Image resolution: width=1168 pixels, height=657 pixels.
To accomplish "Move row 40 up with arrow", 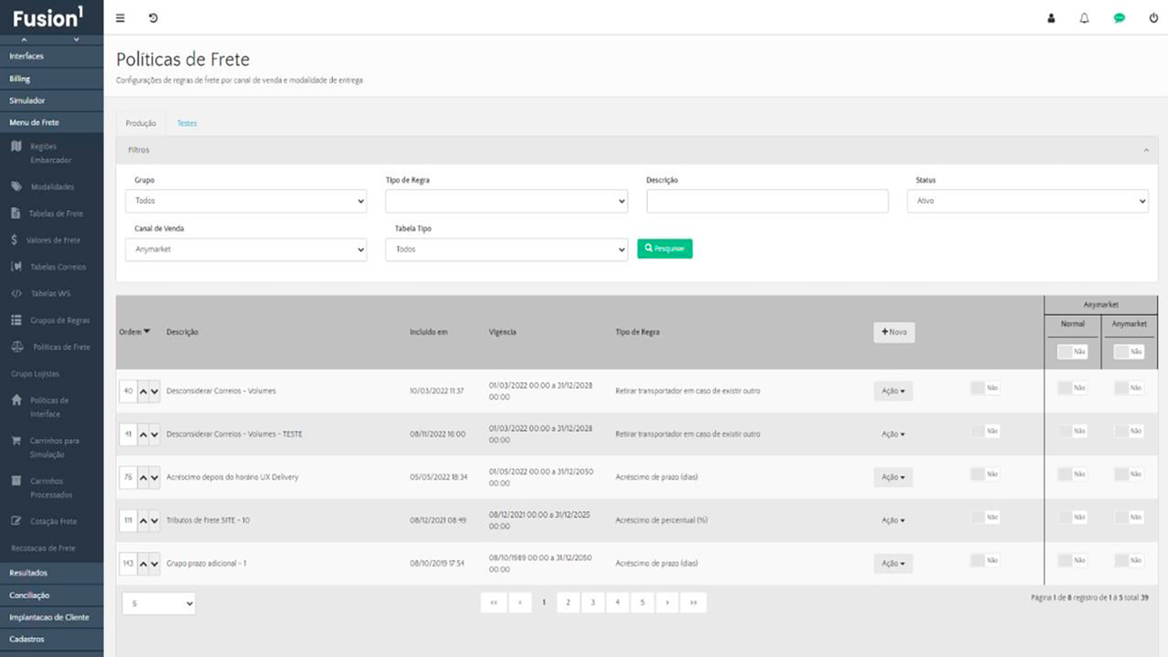I will click(143, 391).
